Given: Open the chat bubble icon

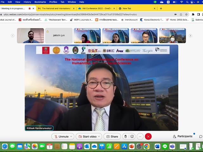Looking at the screenshot, I should pos(201,136).
